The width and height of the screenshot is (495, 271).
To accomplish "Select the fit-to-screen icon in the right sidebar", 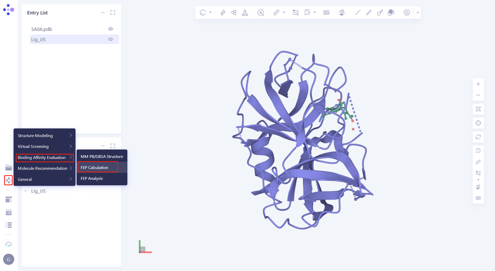I will pos(478,109).
